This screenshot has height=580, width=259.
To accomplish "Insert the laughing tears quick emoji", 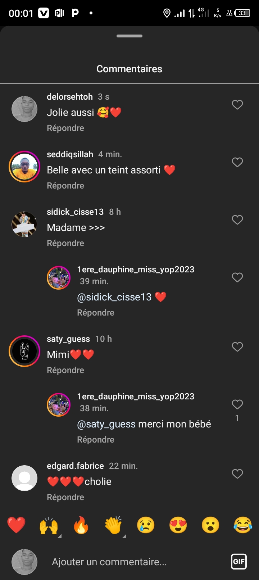I will point(243,525).
